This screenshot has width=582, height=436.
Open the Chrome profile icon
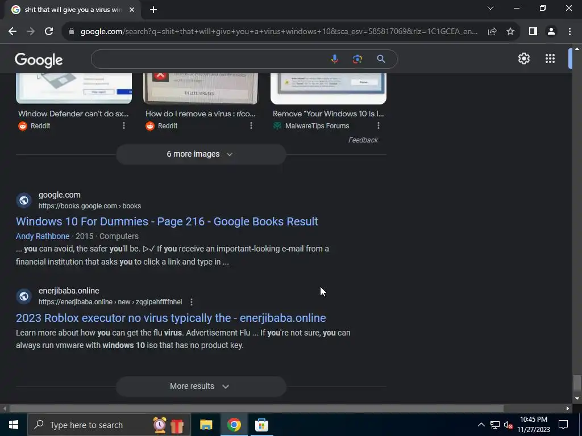(x=551, y=32)
